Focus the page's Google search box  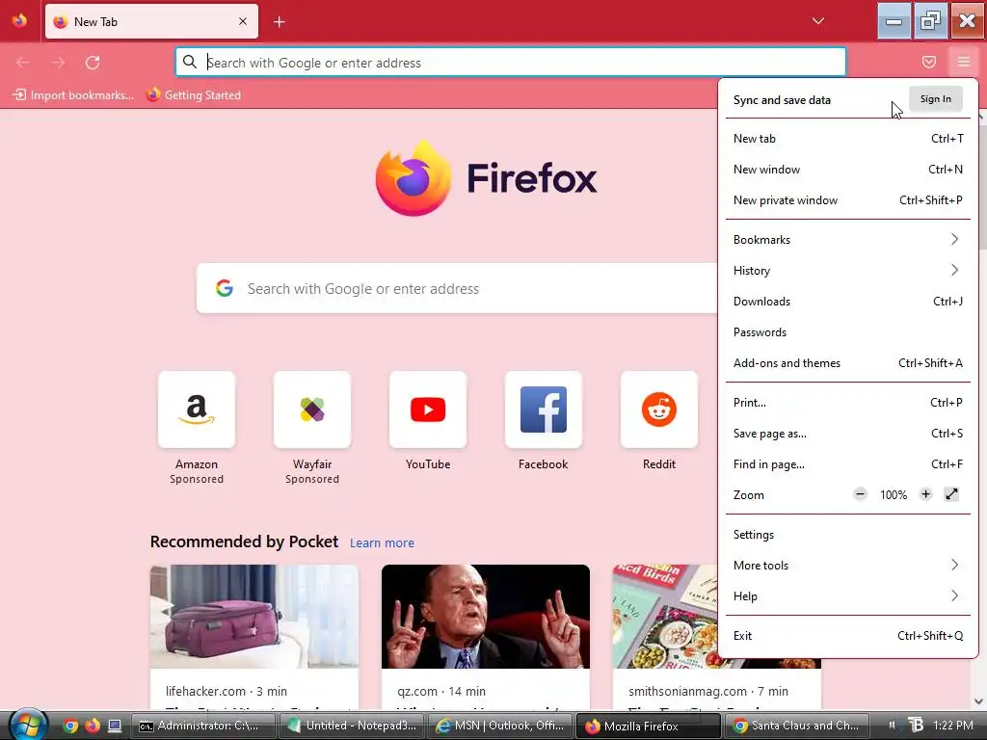(x=458, y=289)
